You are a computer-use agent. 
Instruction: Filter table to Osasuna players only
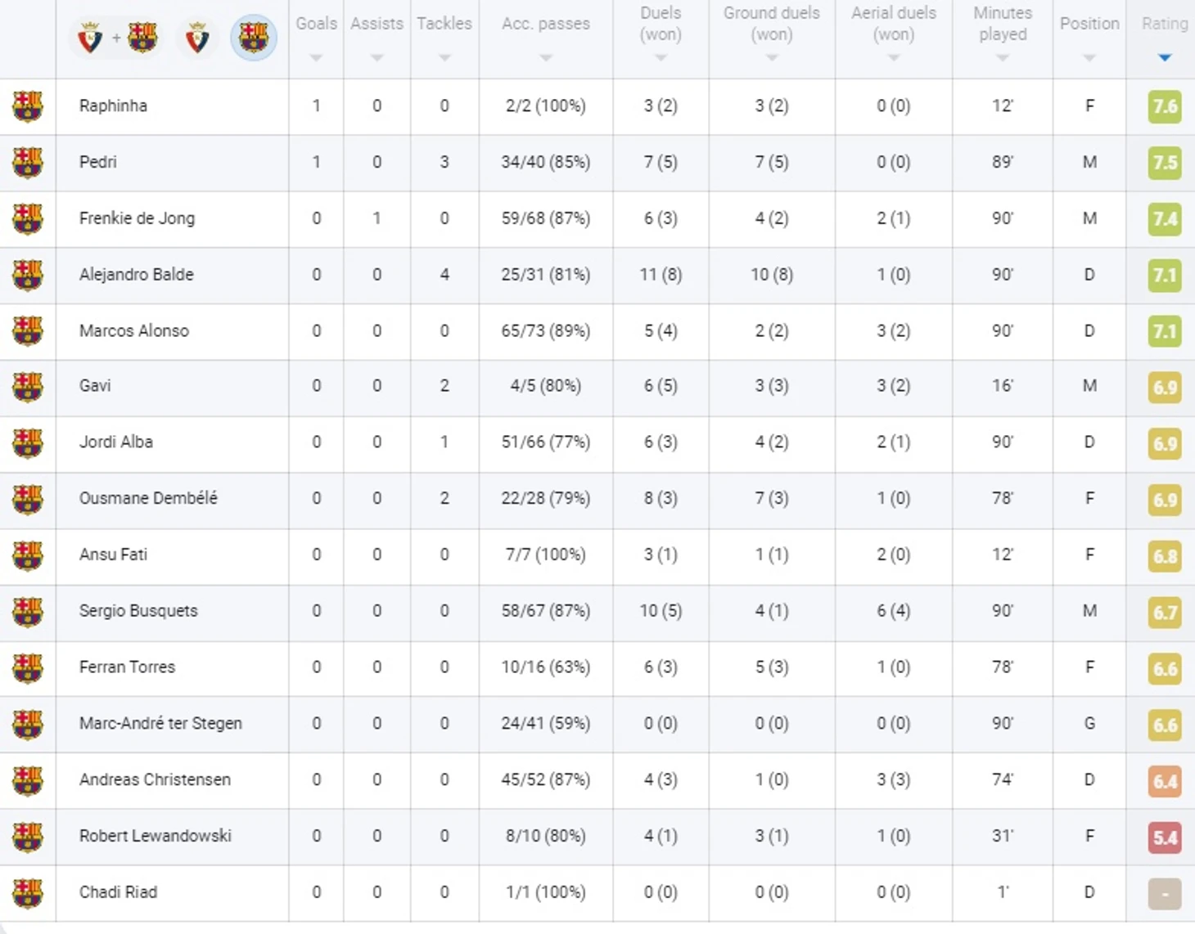coord(197,38)
